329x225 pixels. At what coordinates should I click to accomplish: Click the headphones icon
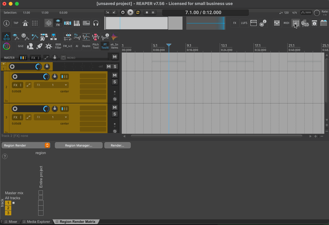click(x=96, y=23)
